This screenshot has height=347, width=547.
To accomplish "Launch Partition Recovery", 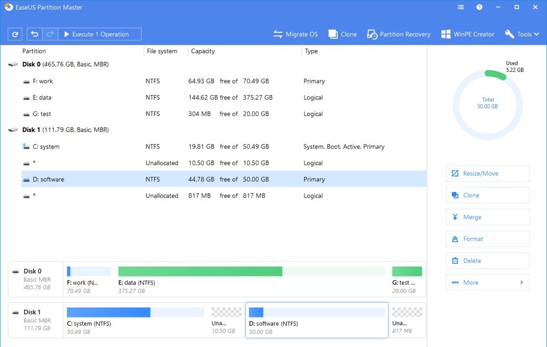I will click(x=399, y=34).
